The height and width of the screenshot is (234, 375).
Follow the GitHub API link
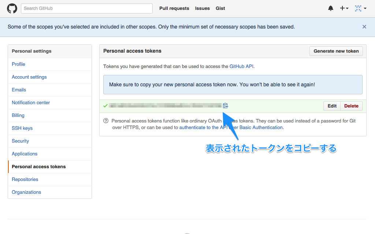[x=241, y=67]
